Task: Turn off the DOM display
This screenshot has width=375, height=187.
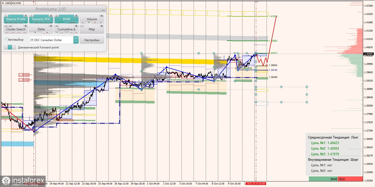Action: coord(66,19)
